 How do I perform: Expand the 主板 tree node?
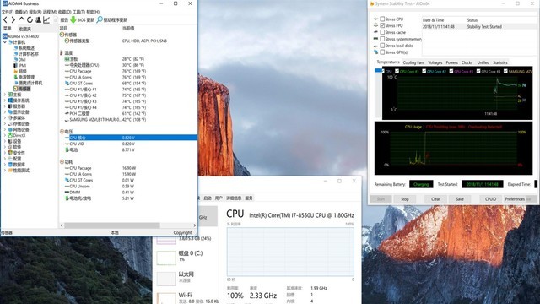[x=5, y=95]
